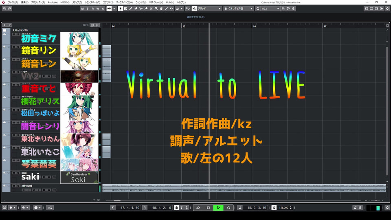Mute the off vocal track
This screenshot has width=391, height=220.
tap(14, 186)
